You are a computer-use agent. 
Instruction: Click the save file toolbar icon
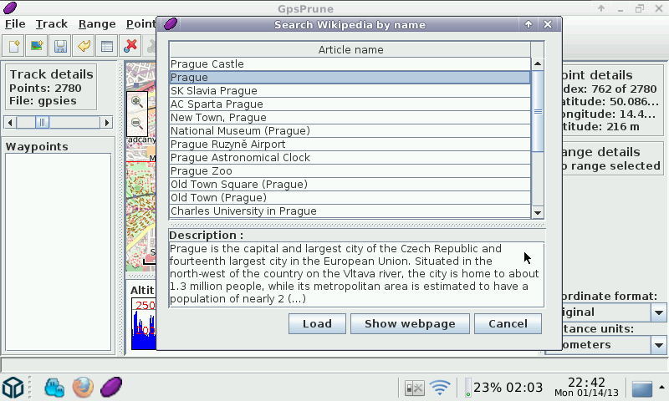click(x=60, y=46)
